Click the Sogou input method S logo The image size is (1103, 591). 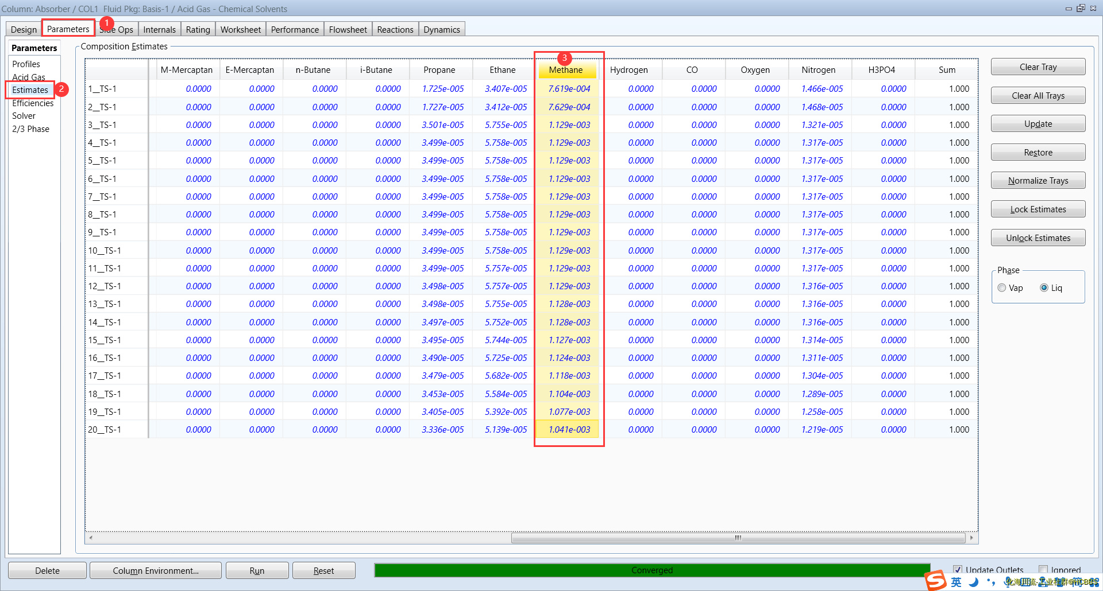pyautogui.click(x=936, y=581)
